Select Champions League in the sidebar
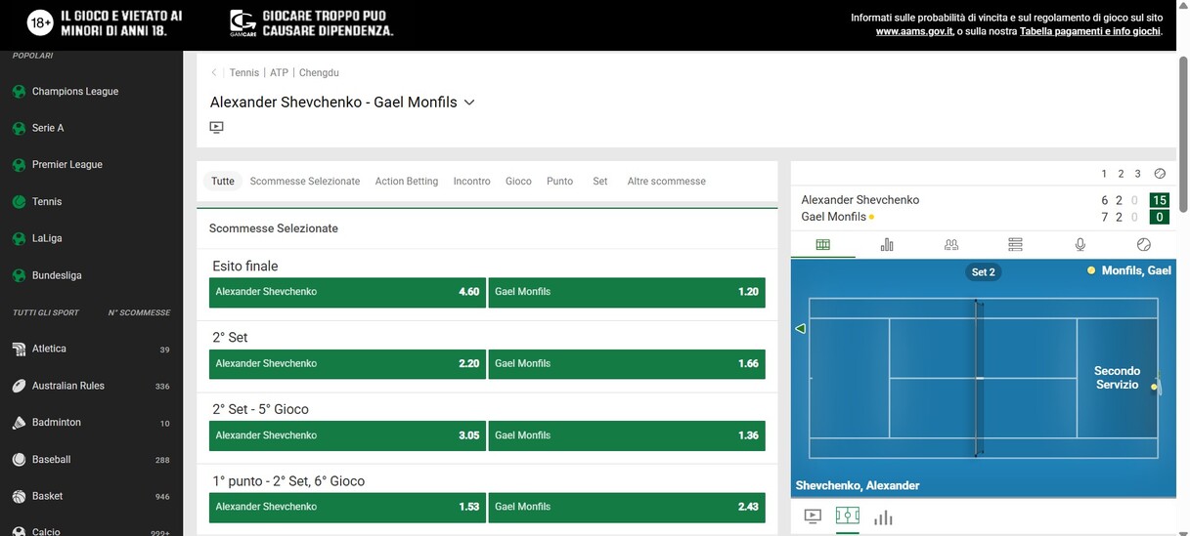1190x536 pixels. point(74,92)
